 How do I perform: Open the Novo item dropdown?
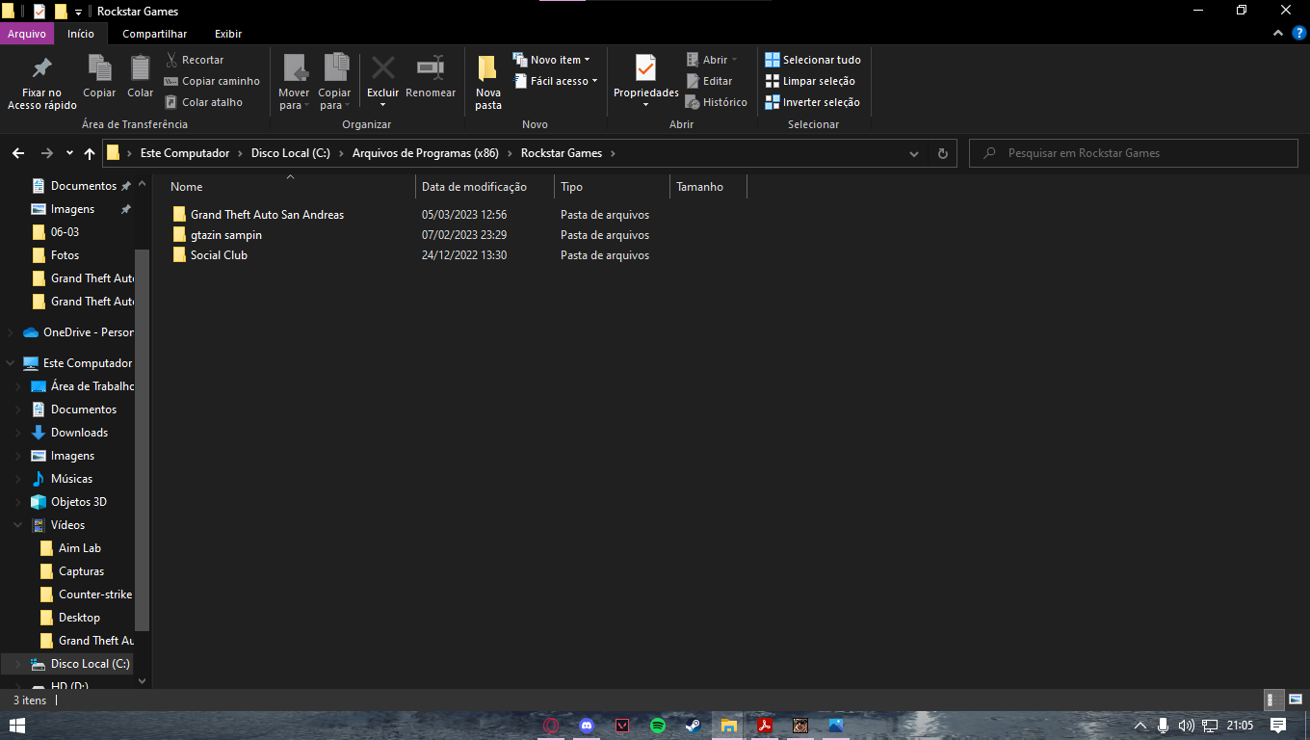(552, 60)
